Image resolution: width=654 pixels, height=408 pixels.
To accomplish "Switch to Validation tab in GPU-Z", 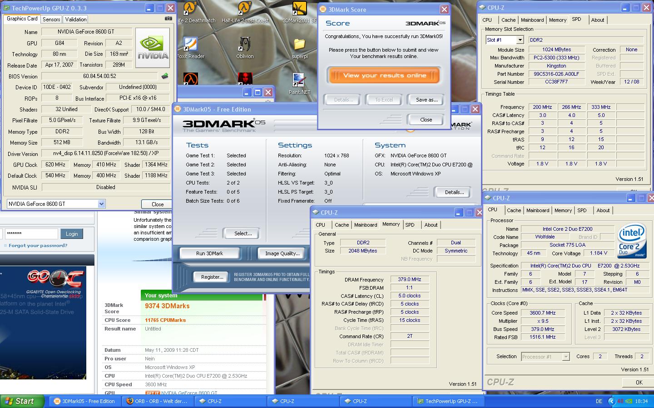I will coord(75,19).
